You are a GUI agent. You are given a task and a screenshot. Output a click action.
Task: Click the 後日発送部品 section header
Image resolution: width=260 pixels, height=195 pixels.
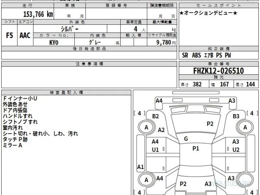tap(89, 49)
